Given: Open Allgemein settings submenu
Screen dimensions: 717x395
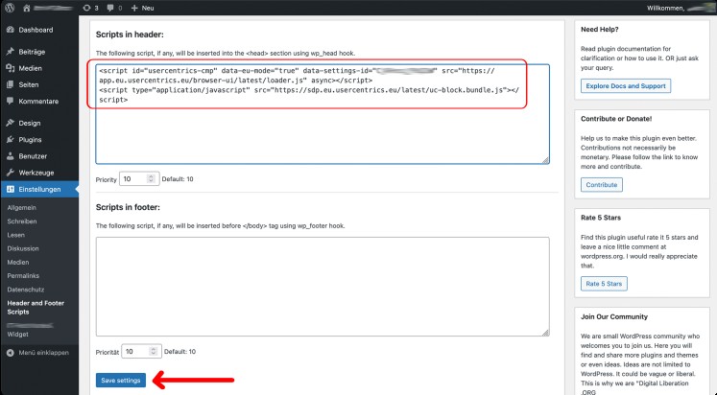Looking at the screenshot, I should [x=21, y=207].
